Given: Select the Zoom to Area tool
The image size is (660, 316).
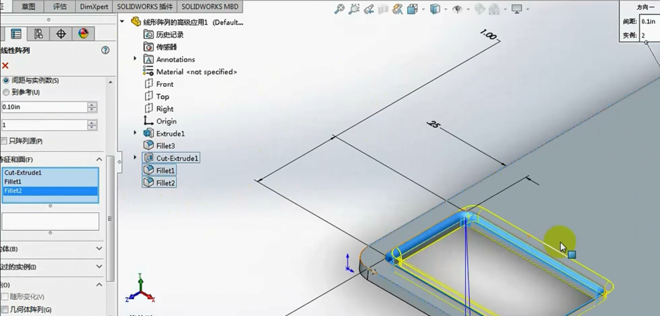Looking at the screenshot, I should pyautogui.click(x=354, y=9).
